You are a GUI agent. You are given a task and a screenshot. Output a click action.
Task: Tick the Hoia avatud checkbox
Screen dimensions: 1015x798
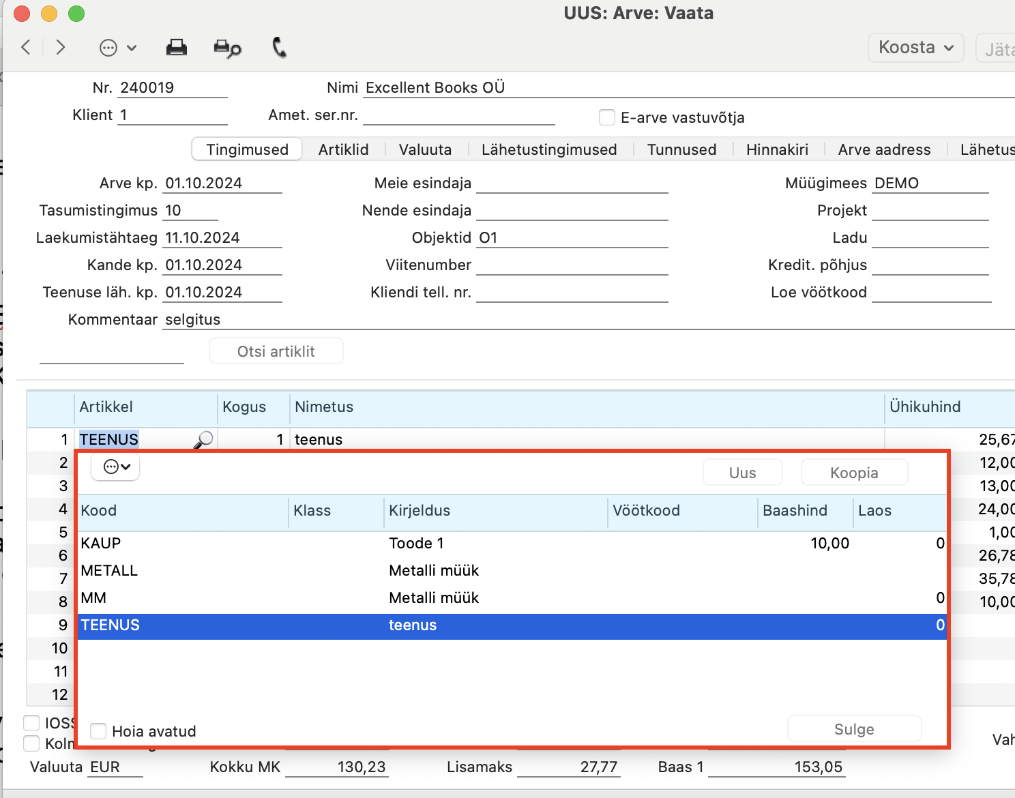point(98,731)
